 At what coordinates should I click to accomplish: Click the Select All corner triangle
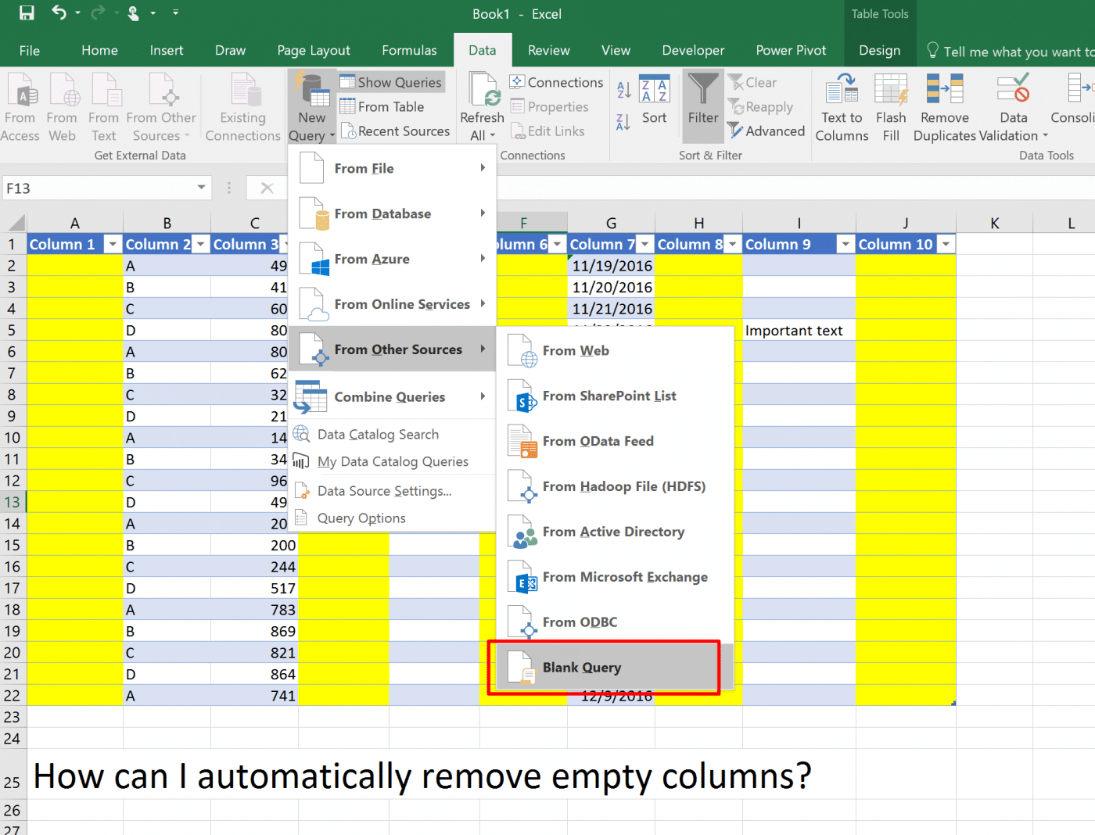(x=14, y=223)
